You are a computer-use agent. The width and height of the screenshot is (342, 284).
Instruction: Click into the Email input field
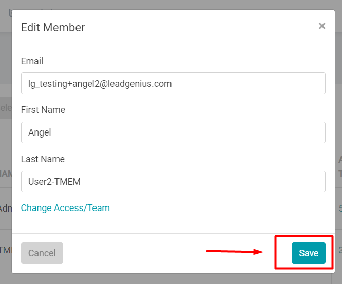click(173, 84)
